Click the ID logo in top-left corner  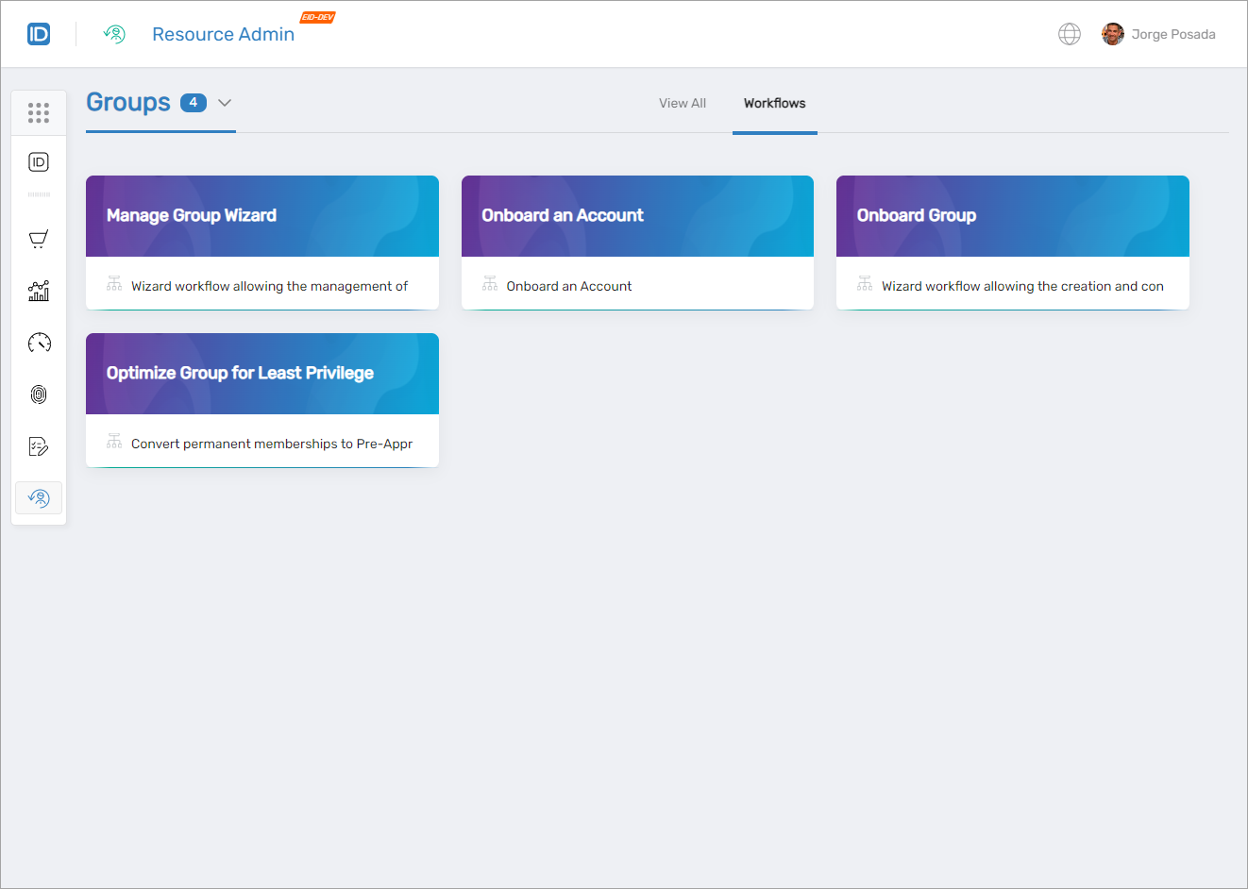click(39, 33)
